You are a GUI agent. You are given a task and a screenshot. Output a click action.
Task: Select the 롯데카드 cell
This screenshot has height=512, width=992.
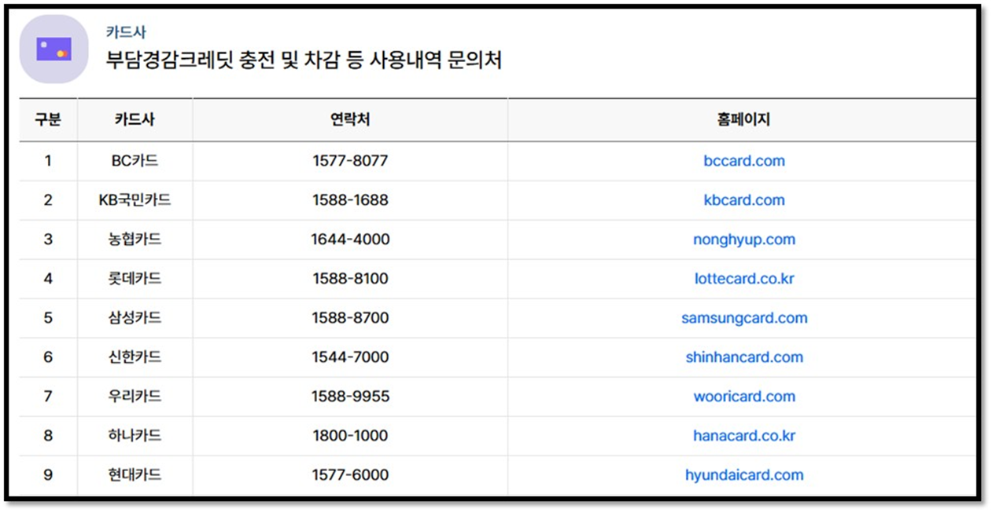[135, 279]
